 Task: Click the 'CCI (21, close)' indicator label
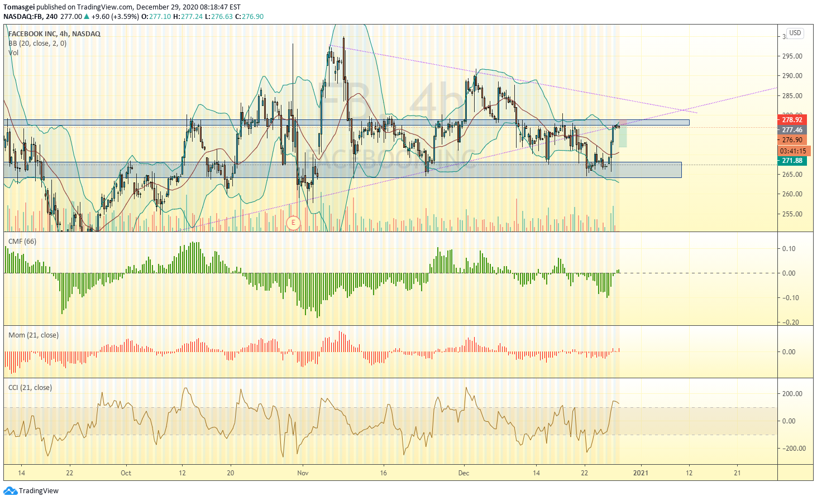(x=30, y=387)
